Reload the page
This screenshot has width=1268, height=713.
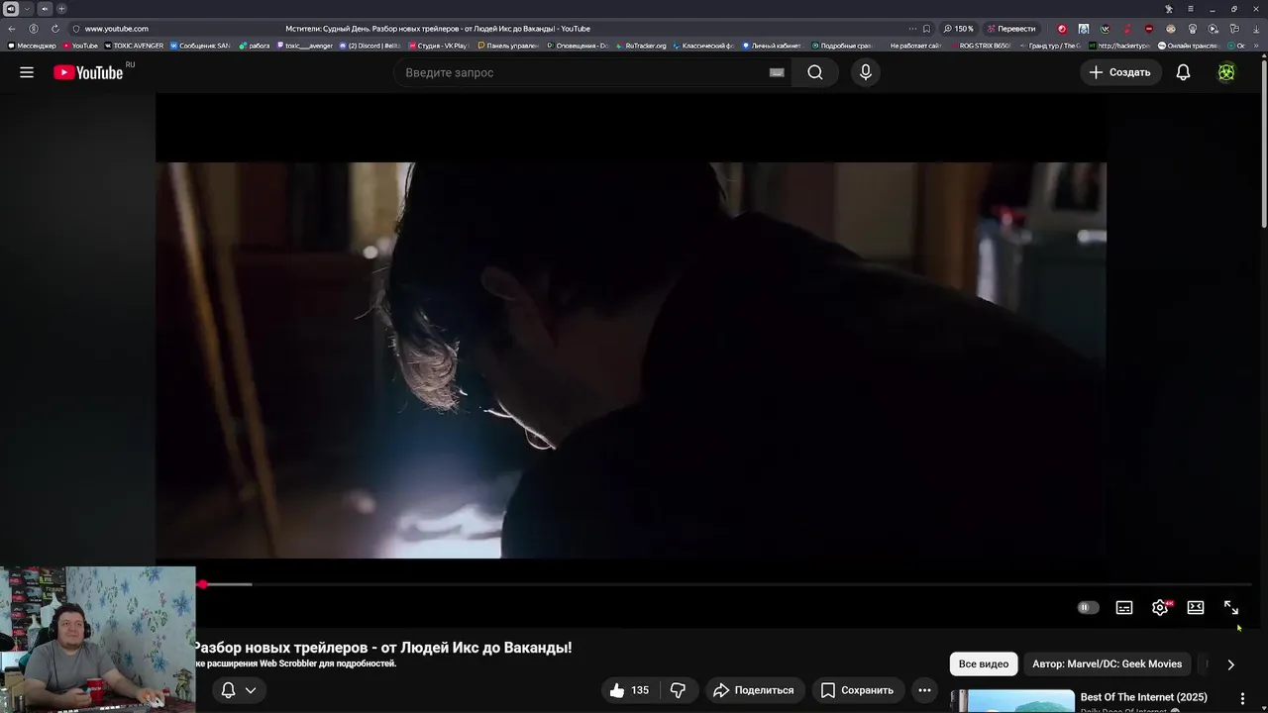[x=54, y=29]
